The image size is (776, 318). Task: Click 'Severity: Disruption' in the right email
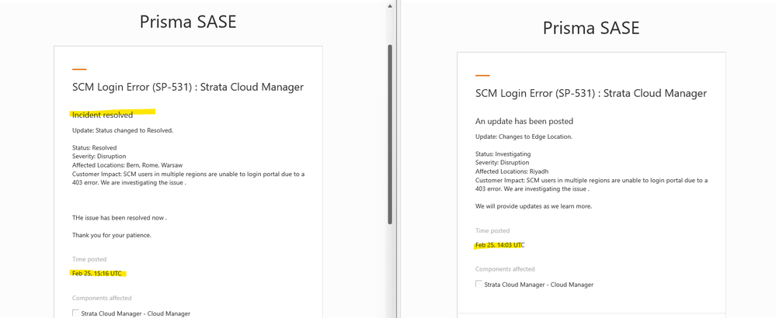(503, 162)
